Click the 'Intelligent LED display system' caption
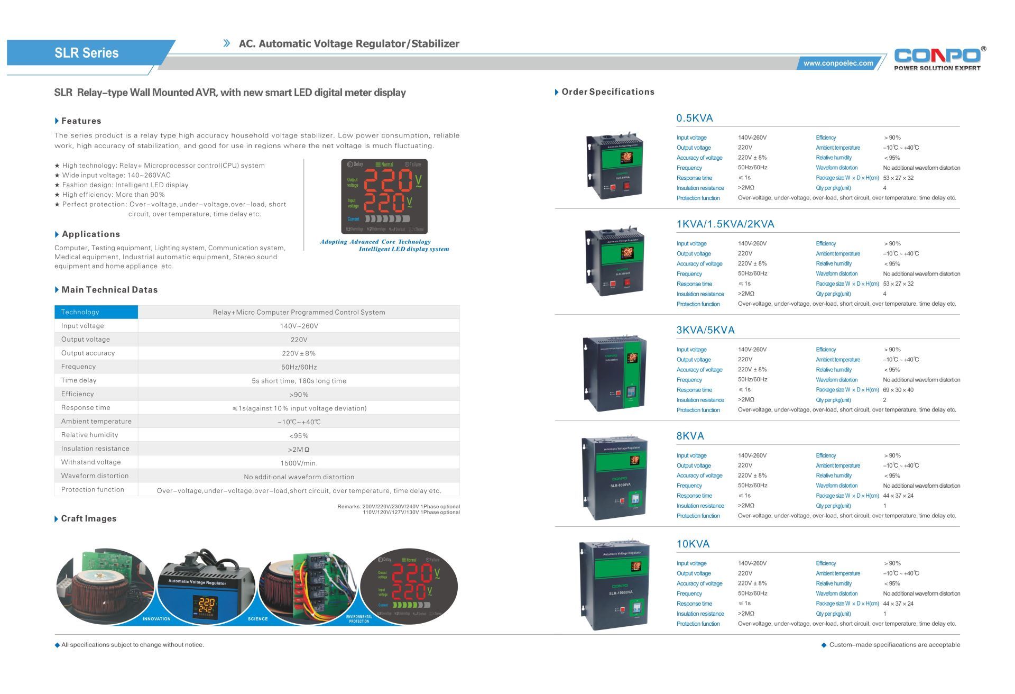The width and height of the screenshot is (1015, 694). (x=404, y=249)
